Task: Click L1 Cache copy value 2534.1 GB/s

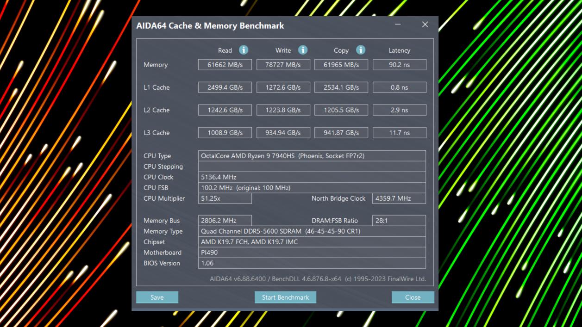Action: pyautogui.click(x=341, y=87)
